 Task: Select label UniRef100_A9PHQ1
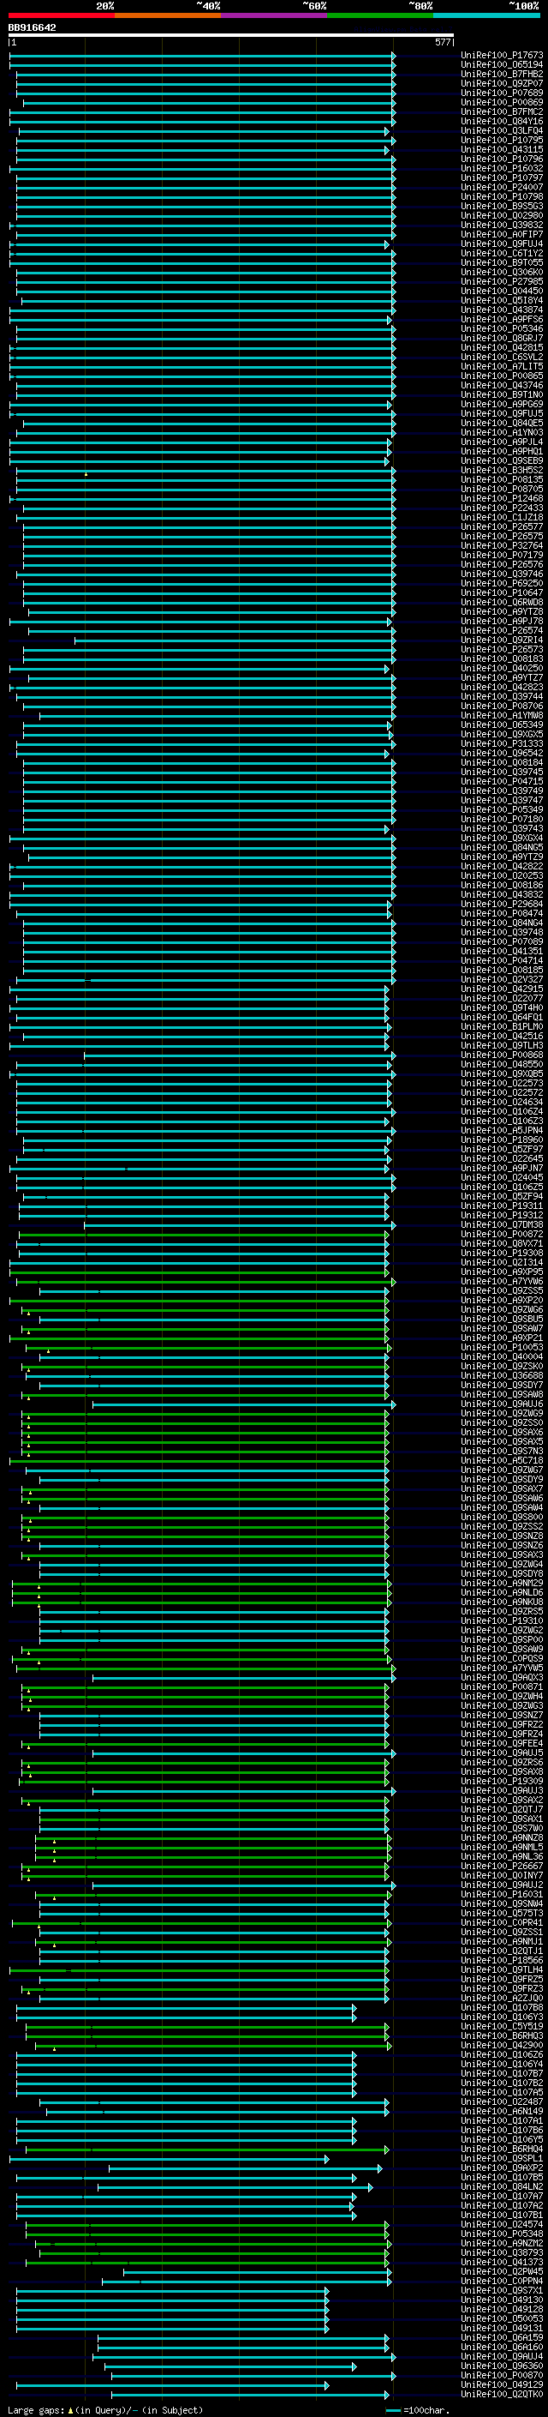[x=502, y=451]
